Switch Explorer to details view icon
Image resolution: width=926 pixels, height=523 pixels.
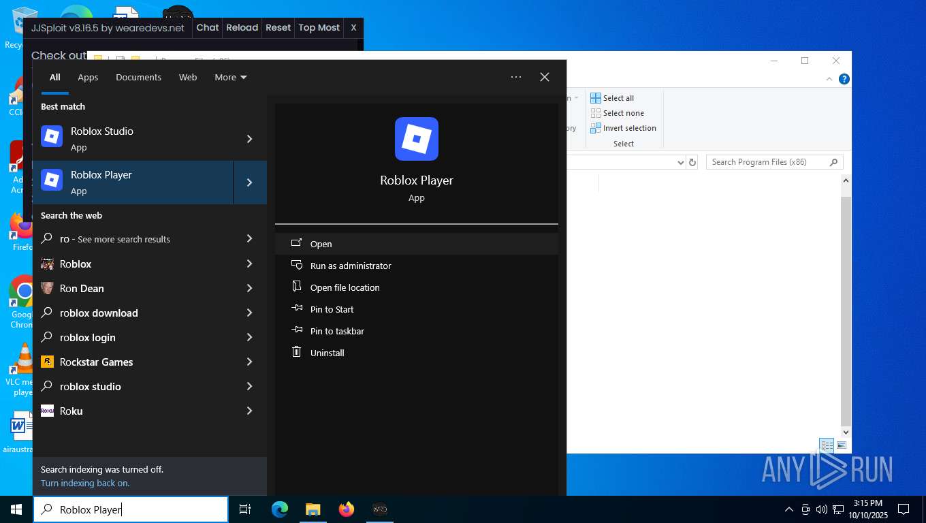pos(827,445)
